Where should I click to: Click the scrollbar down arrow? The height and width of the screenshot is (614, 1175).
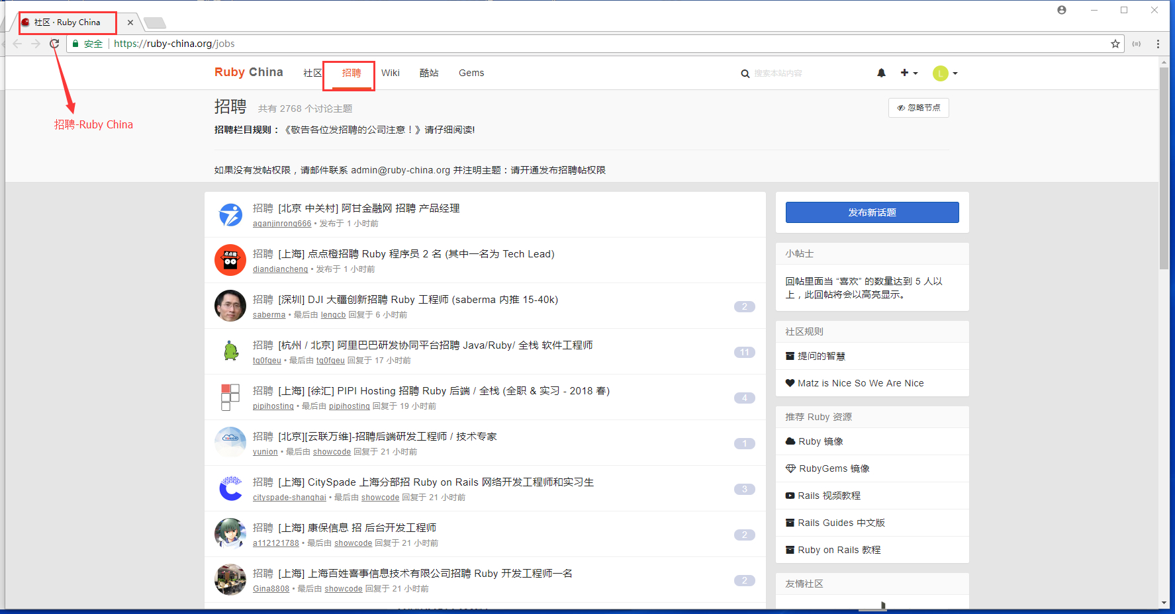(x=1164, y=603)
